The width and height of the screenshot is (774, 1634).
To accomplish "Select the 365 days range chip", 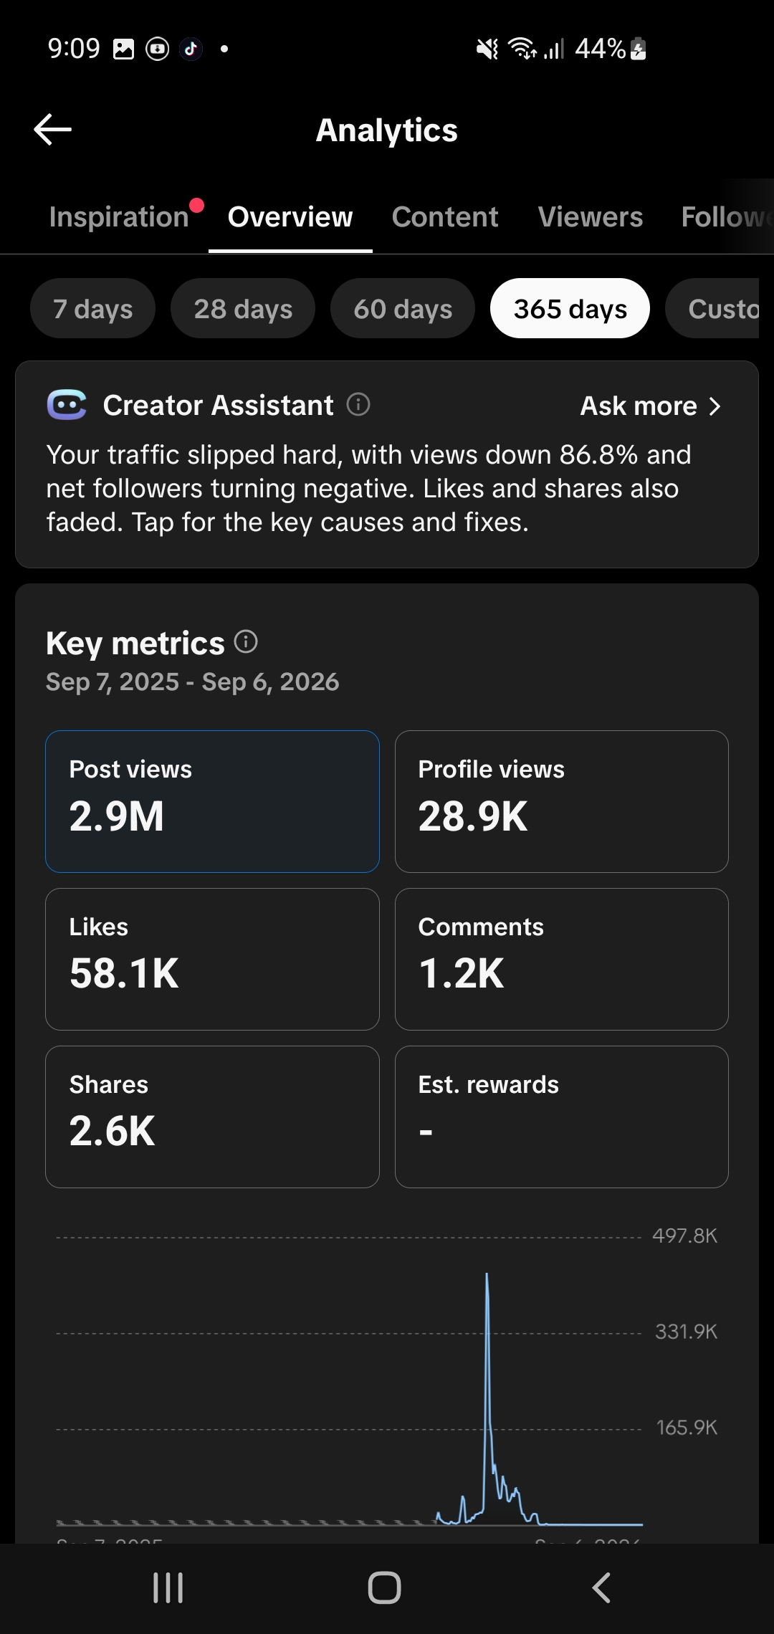I will pyautogui.click(x=570, y=308).
